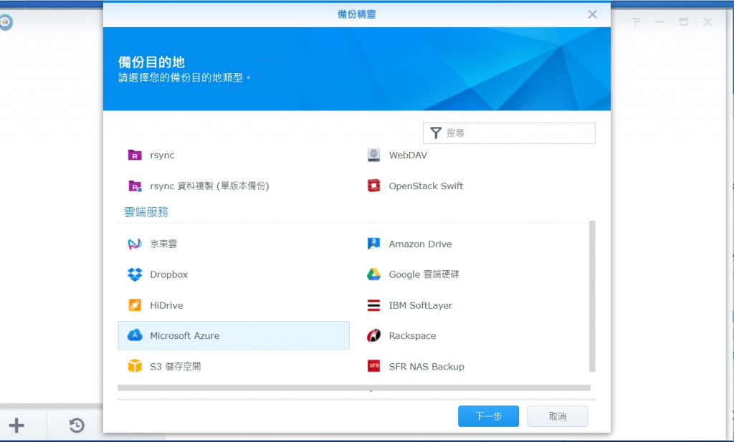
Task: Click the Rackspace logo icon
Action: (x=373, y=335)
